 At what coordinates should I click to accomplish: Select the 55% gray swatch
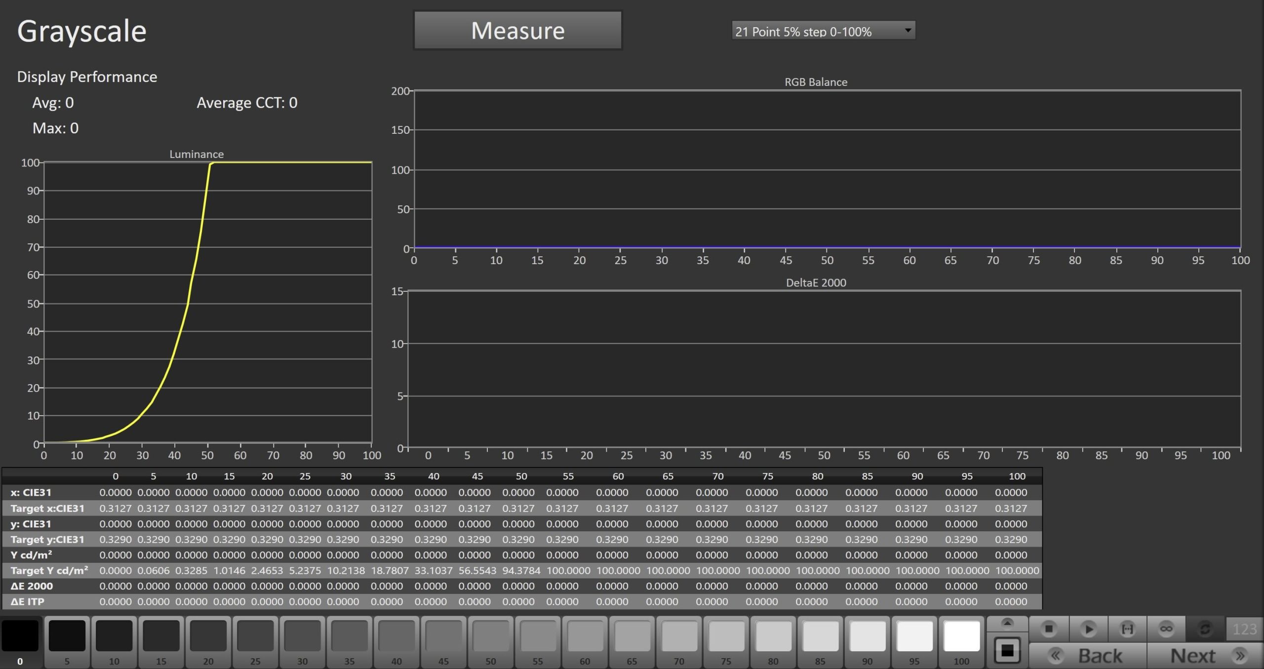(538, 642)
